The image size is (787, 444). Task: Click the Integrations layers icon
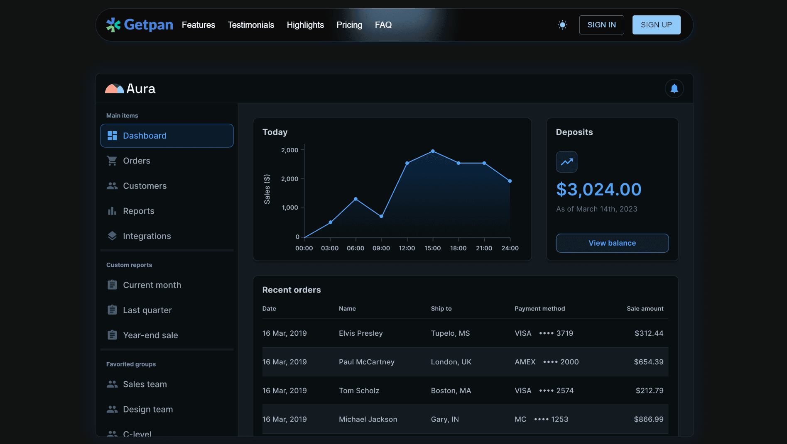pos(112,236)
